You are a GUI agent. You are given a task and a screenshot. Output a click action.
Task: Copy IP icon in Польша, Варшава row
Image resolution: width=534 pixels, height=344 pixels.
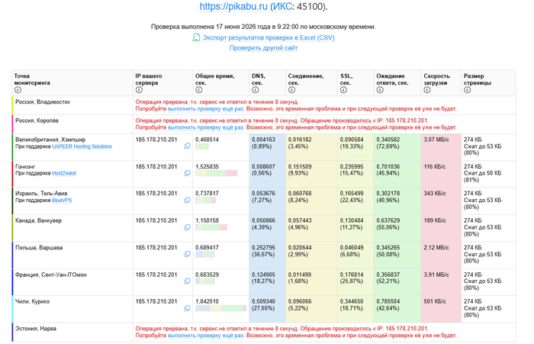coord(187,254)
